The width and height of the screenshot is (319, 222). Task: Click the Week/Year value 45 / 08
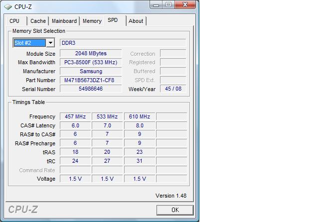pos(173,89)
